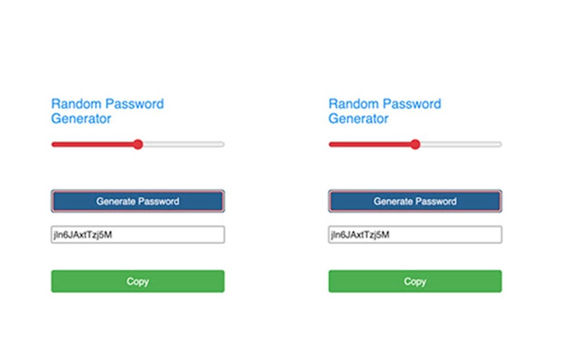Click the right slider's red handle
The height and width of the screenshot is (355, 568).
tap(415, 145)
